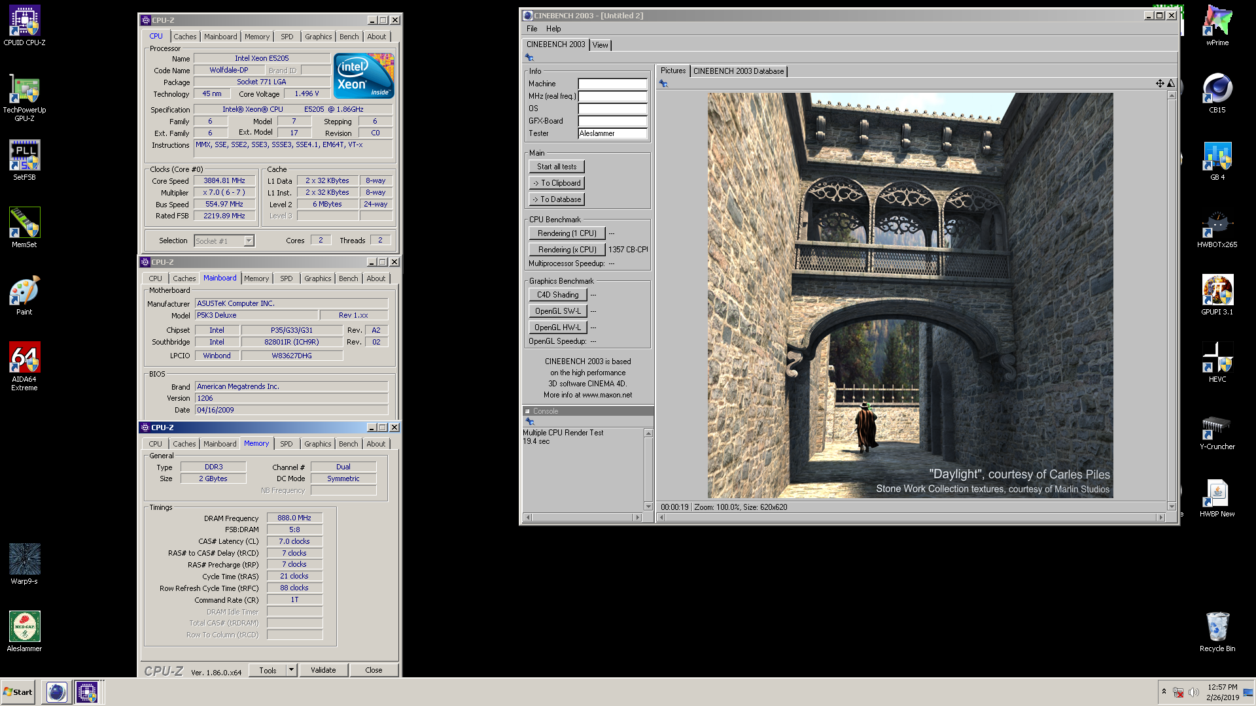Open Memory tab in Mainboard CPU-Z window
Image resolution: width=1256 pixels, height=706 pixels.
coord(256,278)
